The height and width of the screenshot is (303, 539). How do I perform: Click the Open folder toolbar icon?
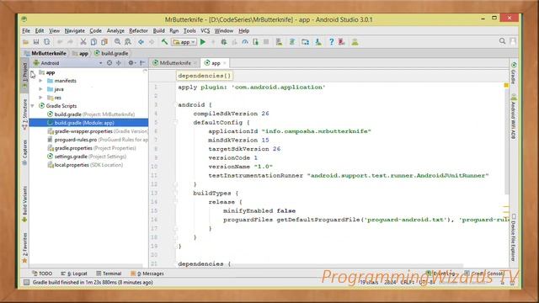pyautogui.click(x=26, y=42)
